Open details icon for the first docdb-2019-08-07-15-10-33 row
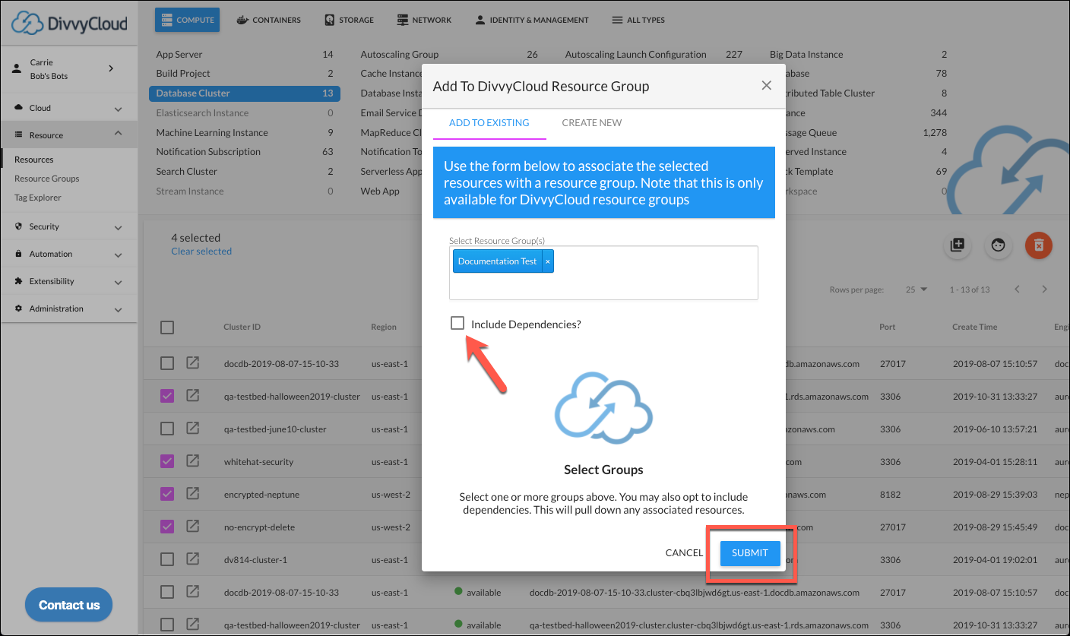 click(x=193, y=363)
